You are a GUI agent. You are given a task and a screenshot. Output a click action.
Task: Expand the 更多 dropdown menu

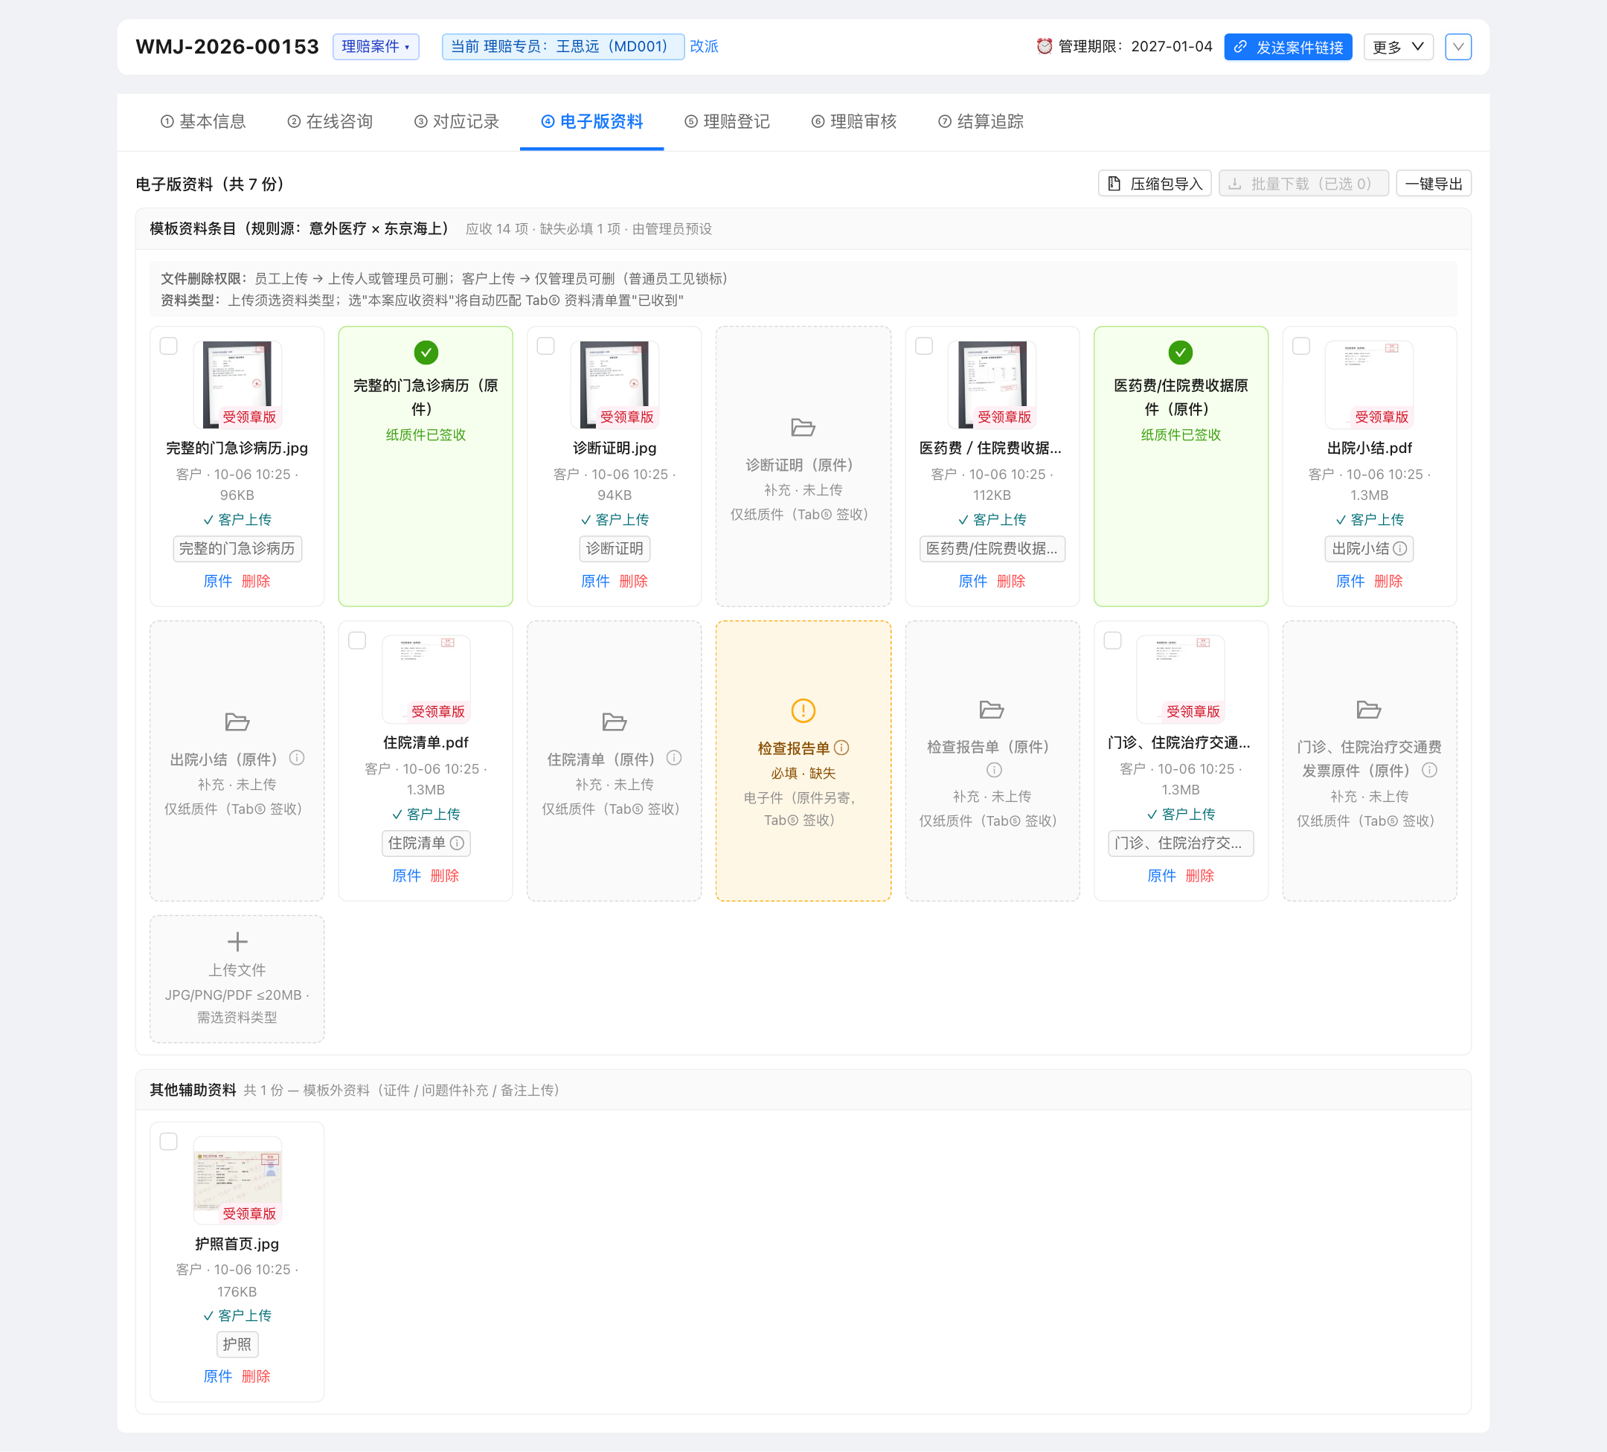click(x=1398, y=47)
